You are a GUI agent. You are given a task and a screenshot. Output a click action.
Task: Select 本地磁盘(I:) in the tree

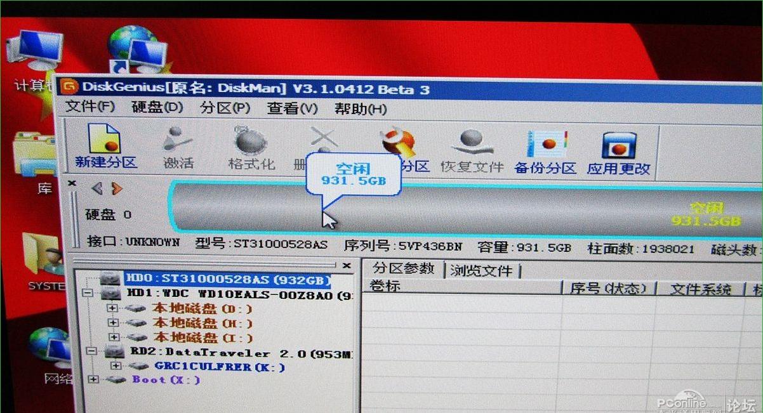pos(203,338)
